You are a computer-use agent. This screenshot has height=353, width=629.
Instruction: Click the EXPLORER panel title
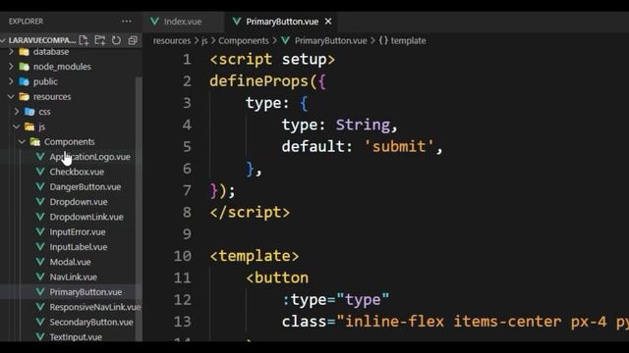pos(27,22)
